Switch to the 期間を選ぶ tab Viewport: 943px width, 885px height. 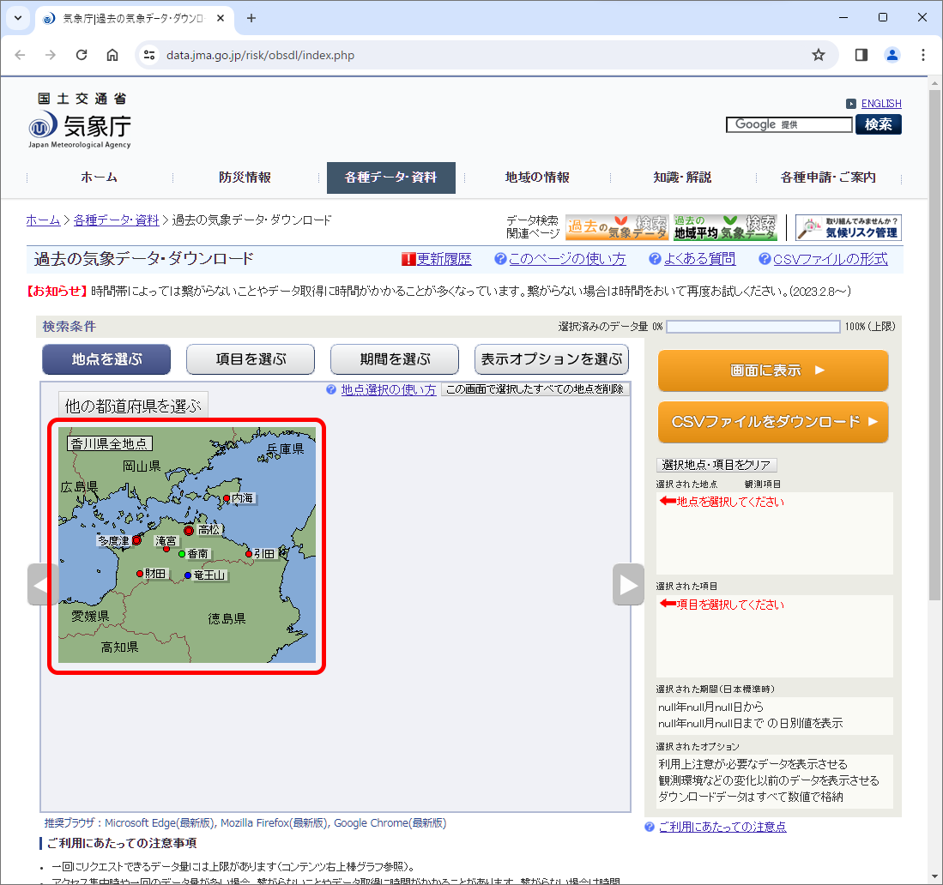point(395,359)
